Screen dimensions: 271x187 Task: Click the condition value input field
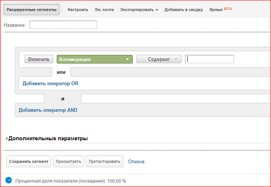point(209,59)
